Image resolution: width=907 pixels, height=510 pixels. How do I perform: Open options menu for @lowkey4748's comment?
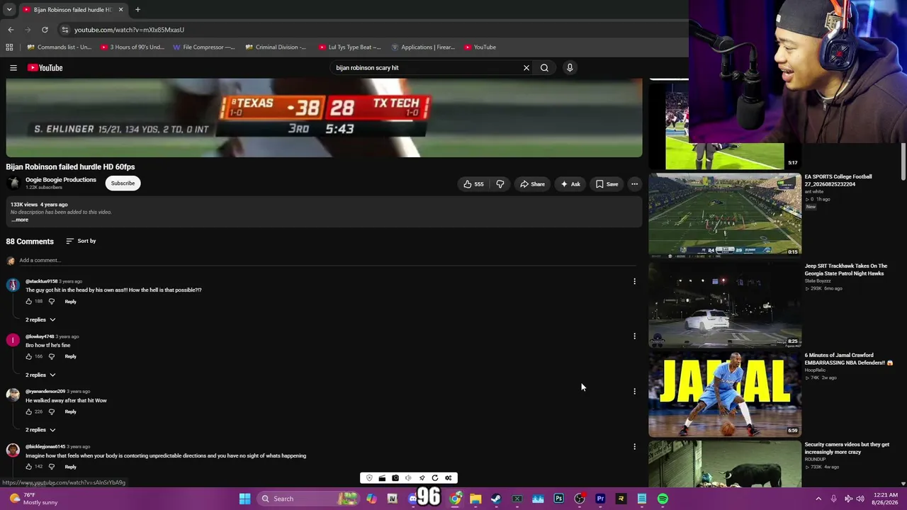(x=635, y=336)
